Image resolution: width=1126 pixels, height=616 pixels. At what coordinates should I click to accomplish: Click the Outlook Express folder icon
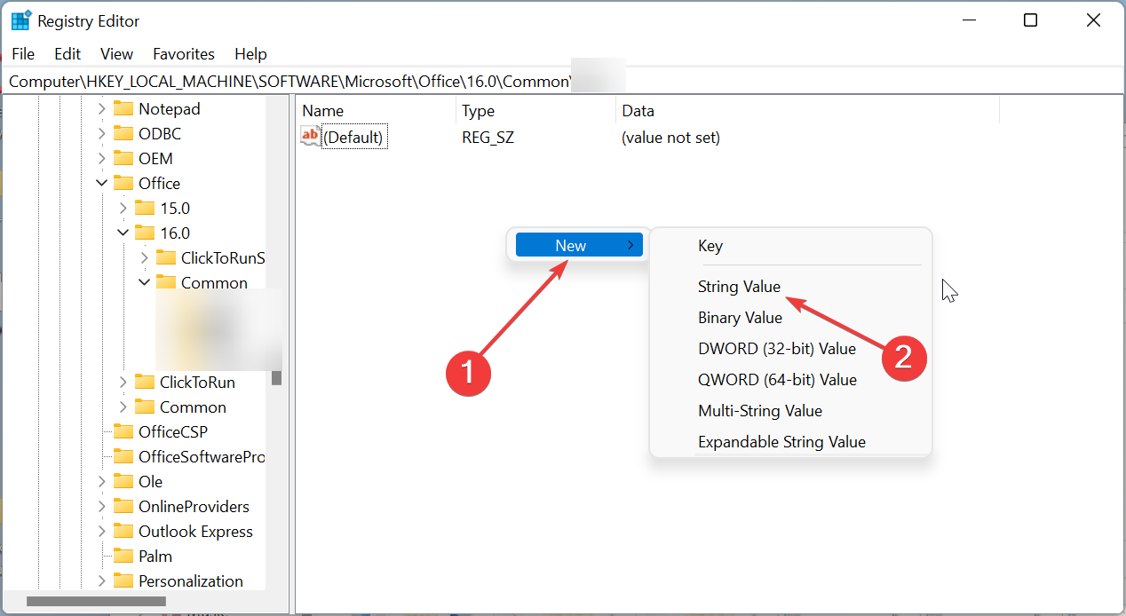[x=123, y=531]
